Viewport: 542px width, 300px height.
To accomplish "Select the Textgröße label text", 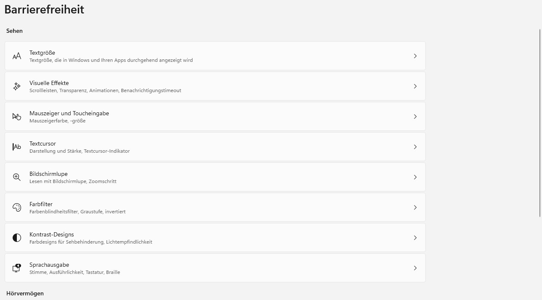I will click(42, 53).
